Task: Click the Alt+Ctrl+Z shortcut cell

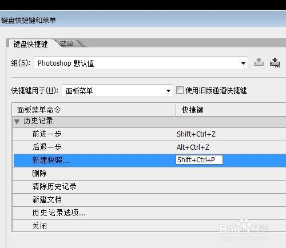Action: tap(193, 147)
